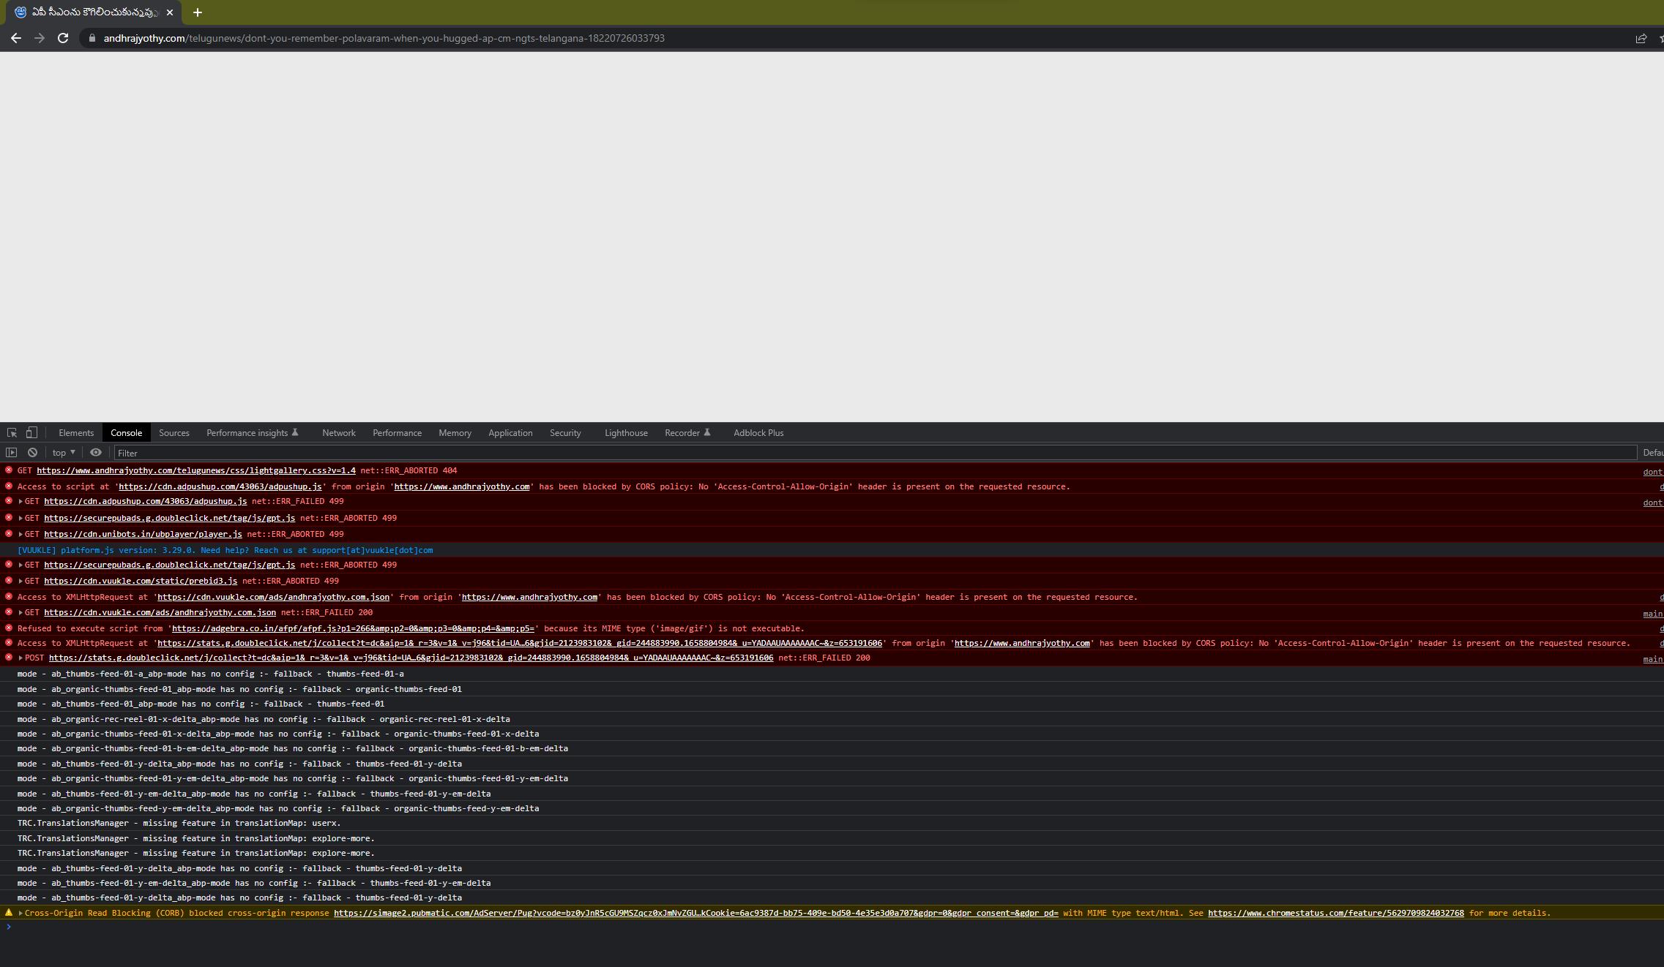Show the console sidebar
1664x967 pixels.
point(12,453)
